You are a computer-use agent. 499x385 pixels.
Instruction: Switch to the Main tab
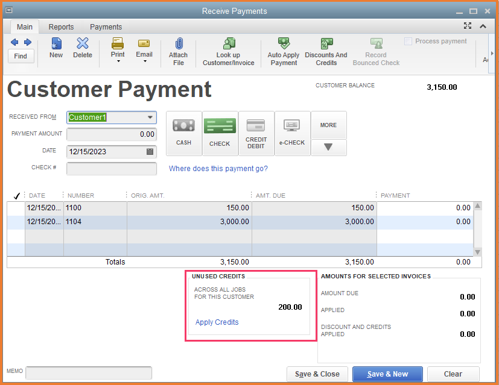point(25,27)
